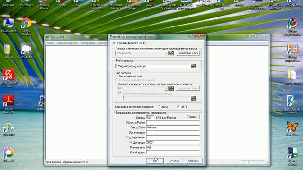Focus the Подразделение input field
The height and width of the screenshot is (170, 303).
[173, 137]
